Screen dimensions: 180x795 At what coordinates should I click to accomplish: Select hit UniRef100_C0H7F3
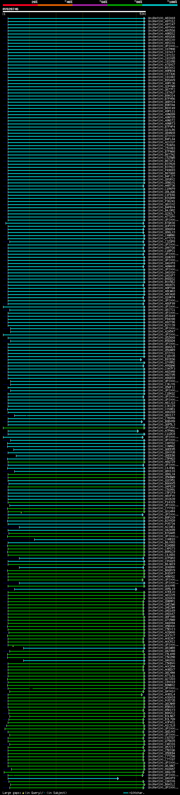coord(161,369)
